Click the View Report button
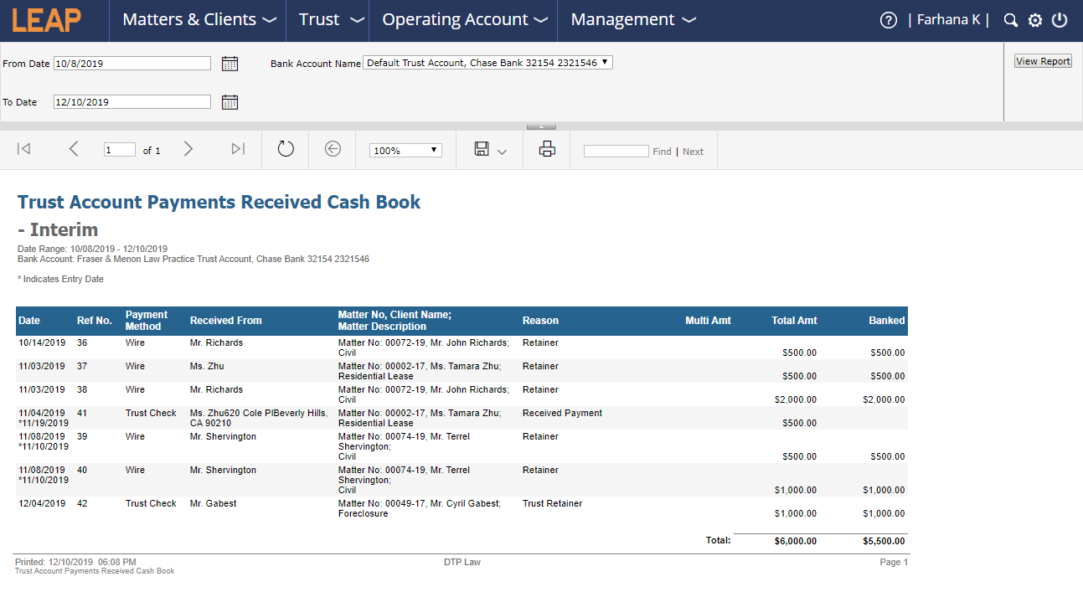The image size is (1083, 592). pos(1042,60)
